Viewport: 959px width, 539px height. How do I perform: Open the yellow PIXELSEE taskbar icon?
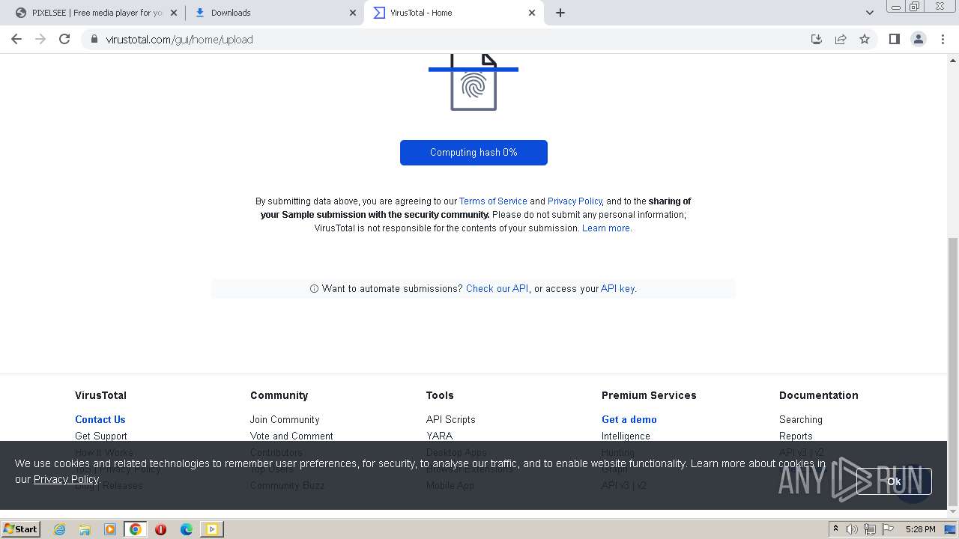(x=212, y=529)
